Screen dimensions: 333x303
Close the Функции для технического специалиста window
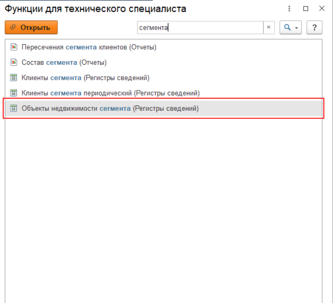[321, 9]
